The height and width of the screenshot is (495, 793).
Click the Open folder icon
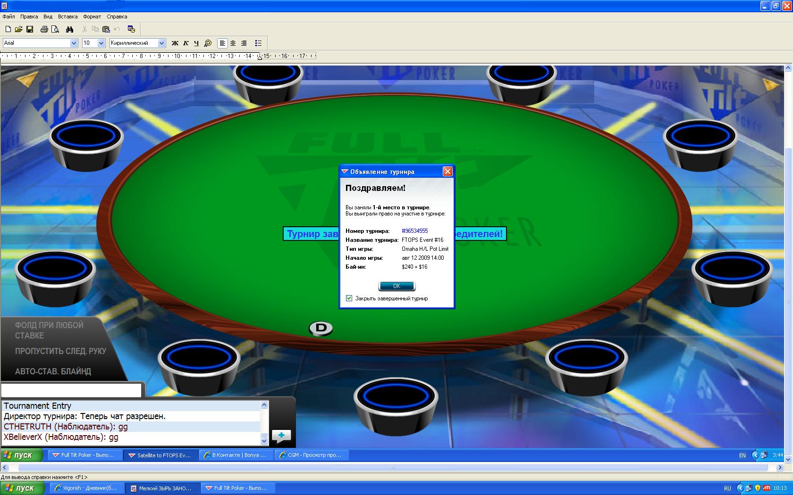(19, 29)
